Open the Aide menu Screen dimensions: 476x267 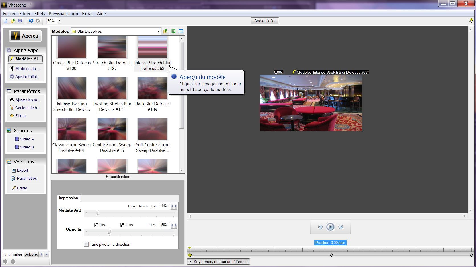[x=101, y=13]
